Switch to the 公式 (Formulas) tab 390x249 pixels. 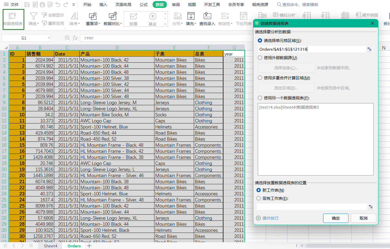pos(144,4)
